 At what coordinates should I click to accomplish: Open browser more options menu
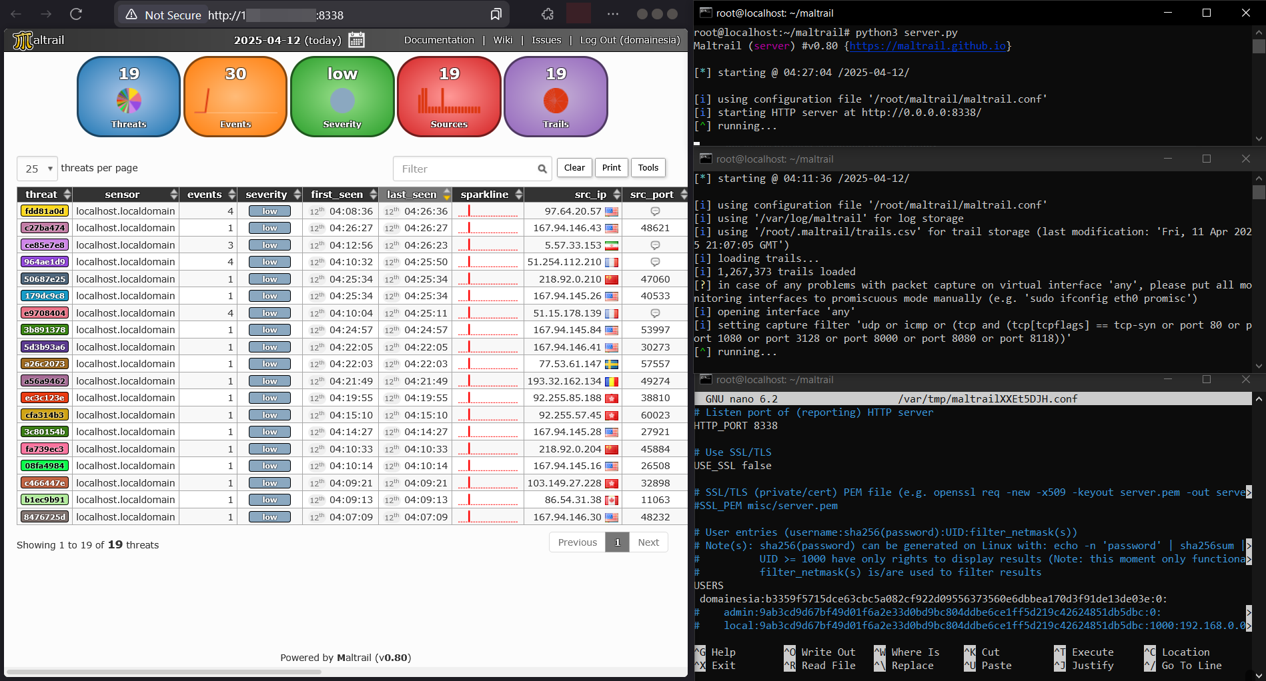point(613,14)
